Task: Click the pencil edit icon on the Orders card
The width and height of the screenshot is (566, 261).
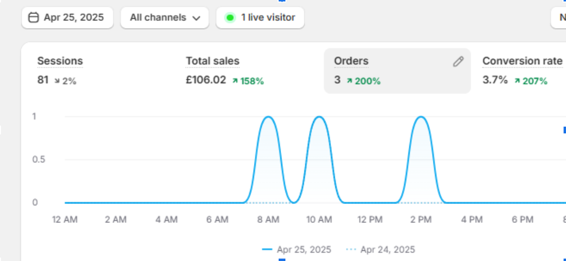Action: click(458, 61)
